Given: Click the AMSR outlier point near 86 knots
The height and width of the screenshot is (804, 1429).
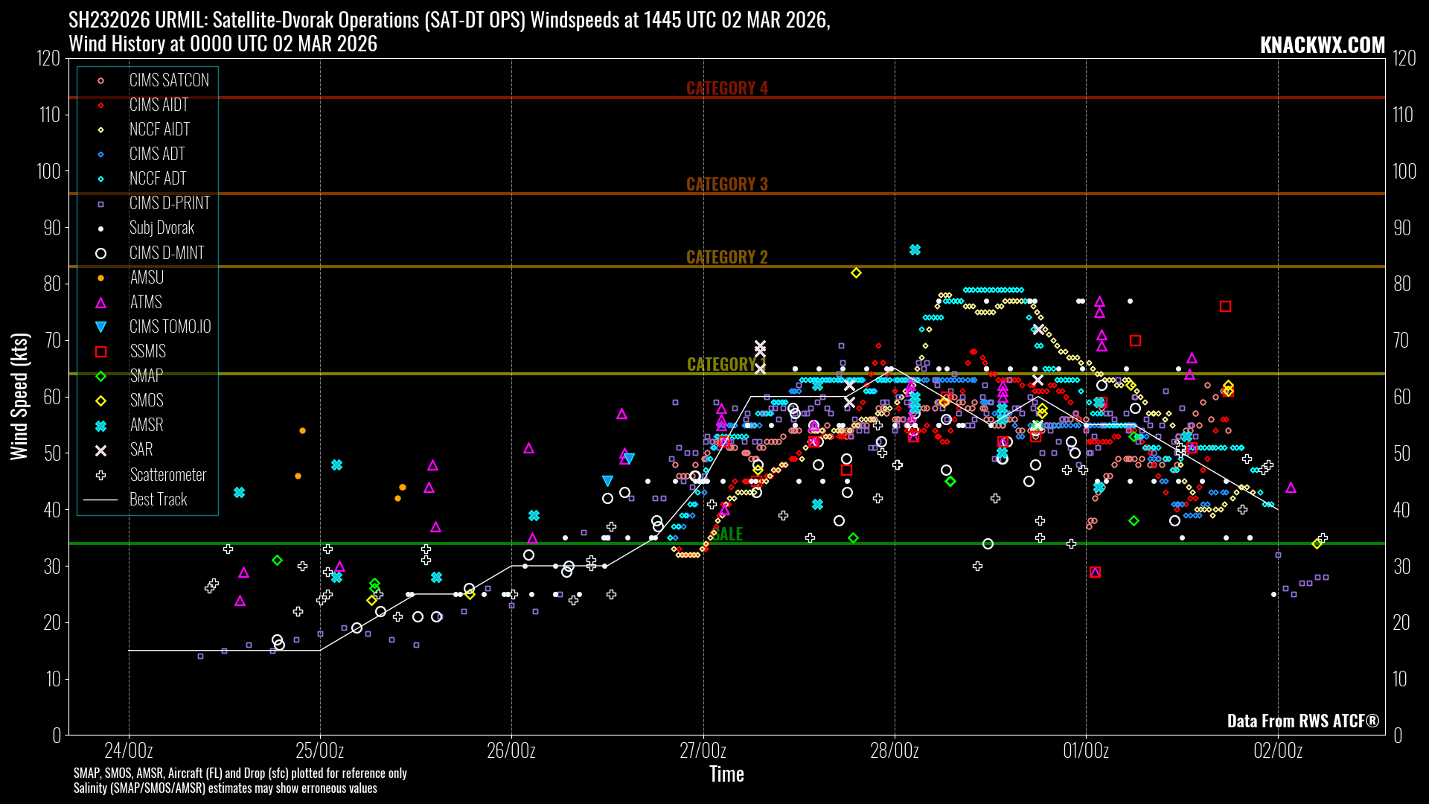Looking at the screenshot, I should (915, 250).
